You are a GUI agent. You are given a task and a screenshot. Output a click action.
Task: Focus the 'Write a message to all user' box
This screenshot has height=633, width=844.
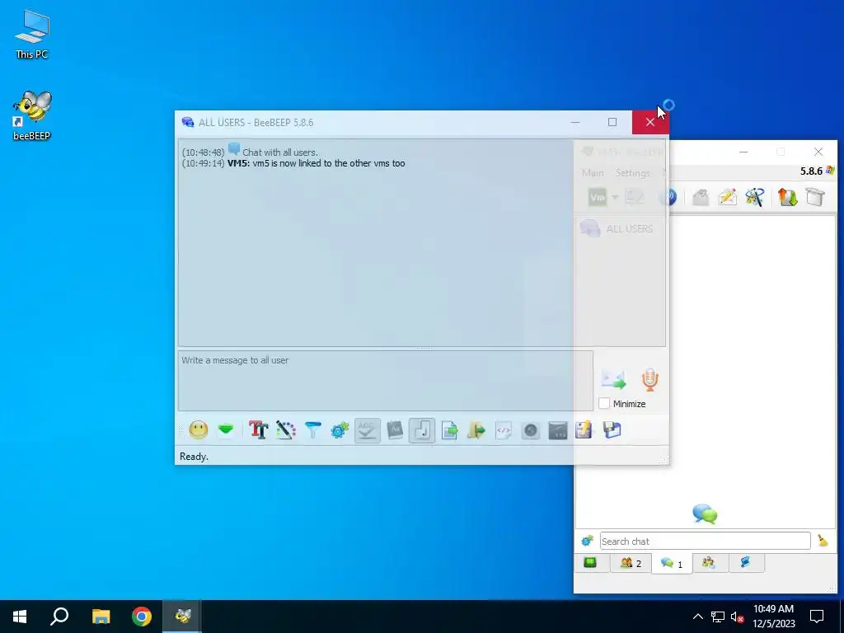pyautogui.click(x=386, y=381)
